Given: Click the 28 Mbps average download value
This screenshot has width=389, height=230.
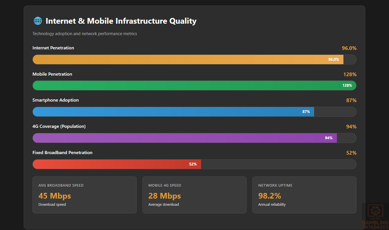Looking at the screenshot, I should [x=165, y=196].
